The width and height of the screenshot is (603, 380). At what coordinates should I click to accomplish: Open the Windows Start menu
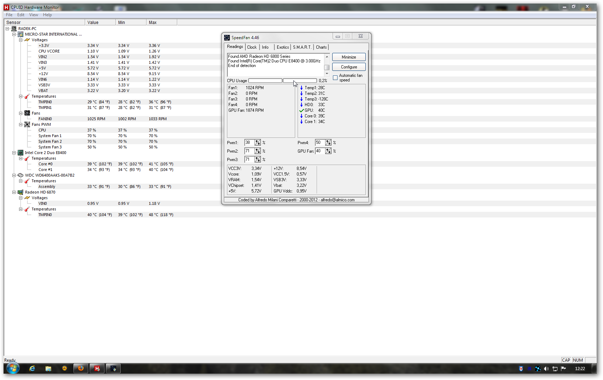point(13,368)
